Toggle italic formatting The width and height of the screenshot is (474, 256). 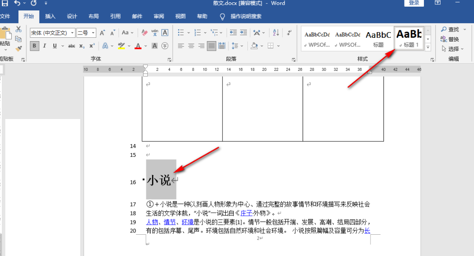click(x=44, y=46)
